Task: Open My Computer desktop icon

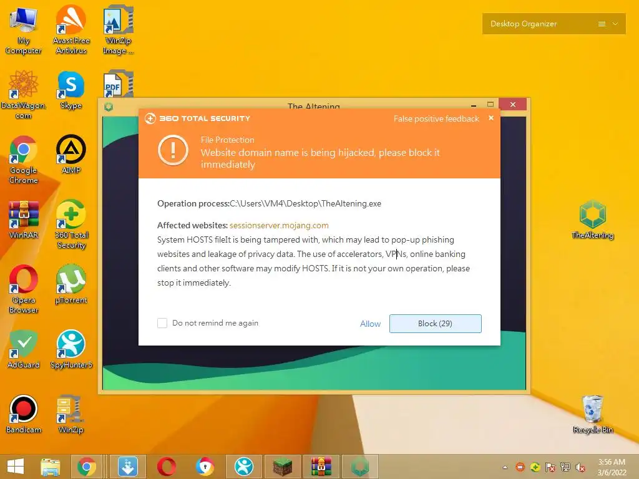Action: click(23, 29)
